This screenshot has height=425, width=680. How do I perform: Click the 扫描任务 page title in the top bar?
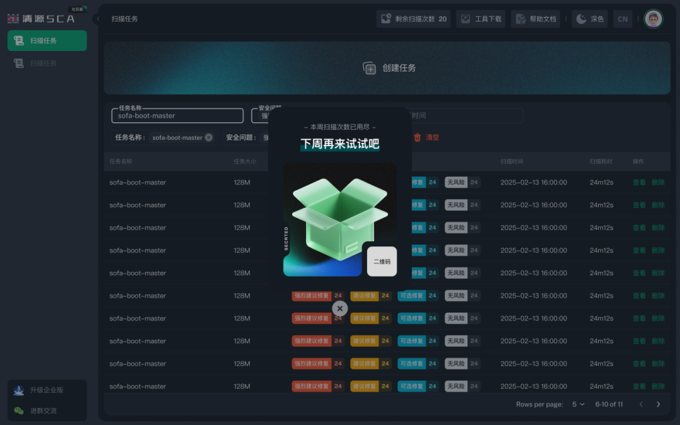click(x=125, y=19)
